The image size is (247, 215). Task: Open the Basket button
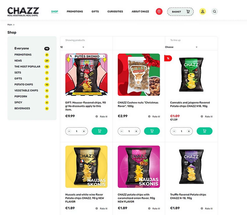pos(180,12)
